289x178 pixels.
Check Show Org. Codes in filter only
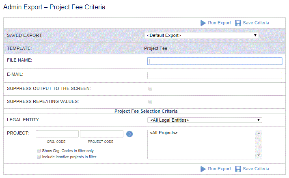coord(39,151)
